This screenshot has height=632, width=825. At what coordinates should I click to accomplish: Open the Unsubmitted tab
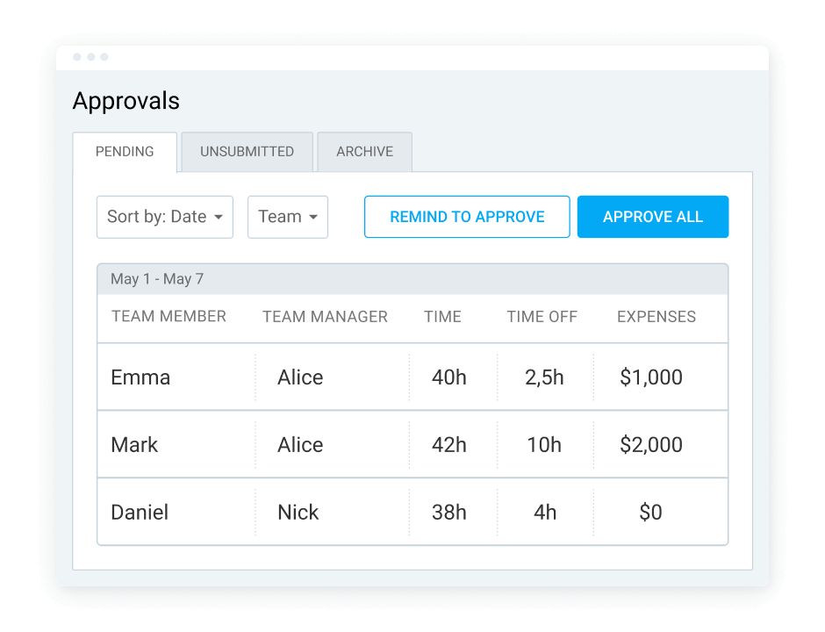coord(247,151)
